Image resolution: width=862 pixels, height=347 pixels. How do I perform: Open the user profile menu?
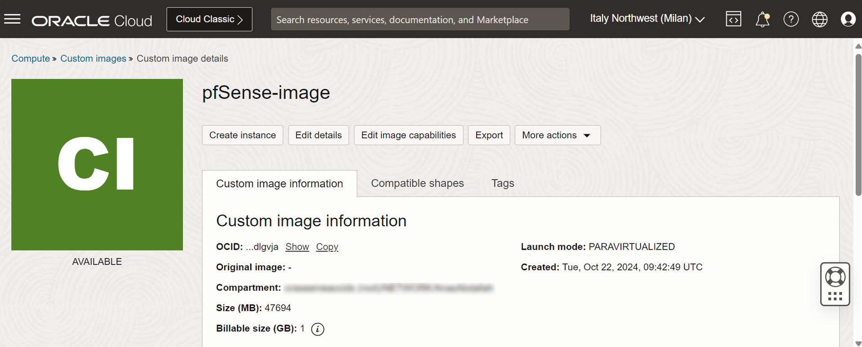point(848,19)
